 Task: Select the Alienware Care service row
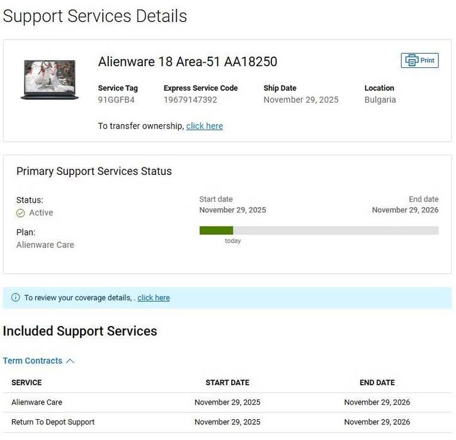tap(37, 402)
